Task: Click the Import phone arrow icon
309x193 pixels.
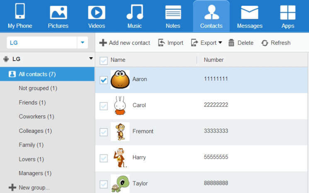Action: 161,43
